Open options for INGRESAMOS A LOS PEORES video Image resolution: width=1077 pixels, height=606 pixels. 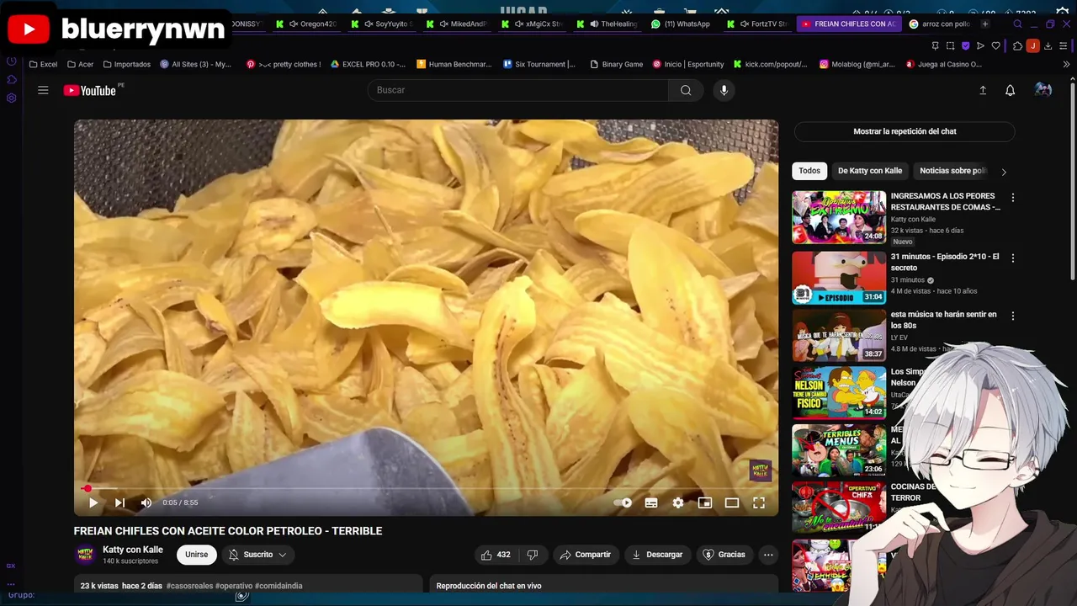point(1013,197)
